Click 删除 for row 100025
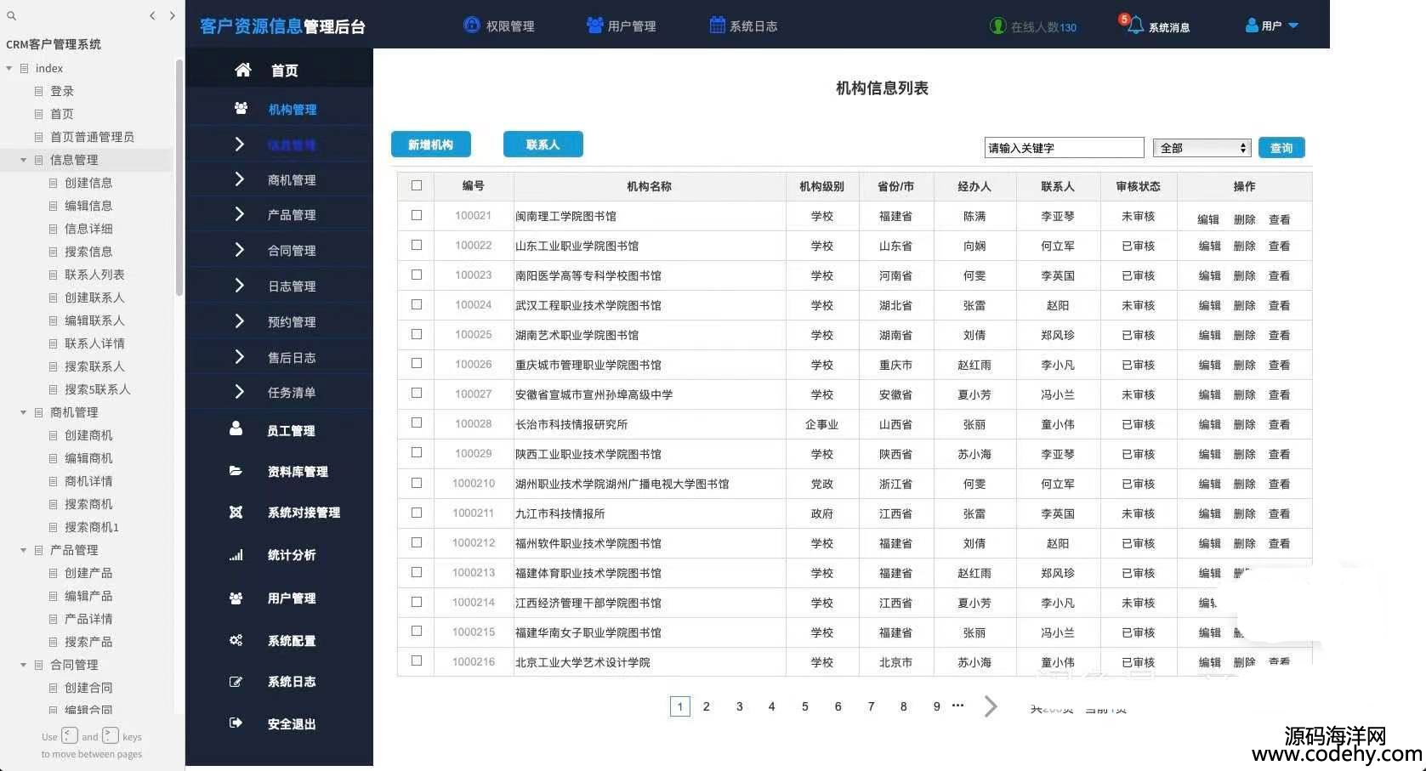 point(1244,335)
